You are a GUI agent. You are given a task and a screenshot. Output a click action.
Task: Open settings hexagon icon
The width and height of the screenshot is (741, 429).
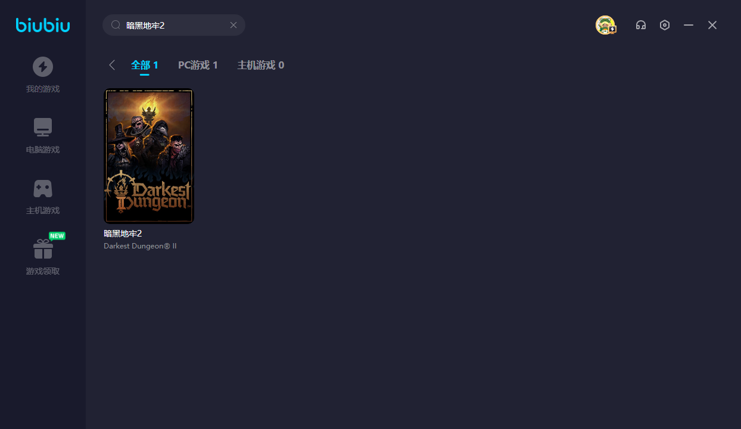(x=665, y=25)
